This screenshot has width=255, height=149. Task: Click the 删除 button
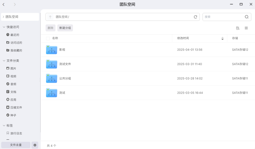click(50, 28)
